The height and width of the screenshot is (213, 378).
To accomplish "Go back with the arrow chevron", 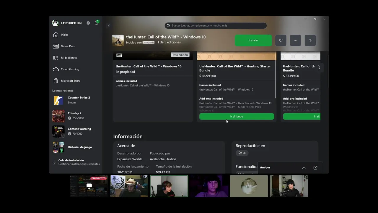I will click(x=109, y=26).
